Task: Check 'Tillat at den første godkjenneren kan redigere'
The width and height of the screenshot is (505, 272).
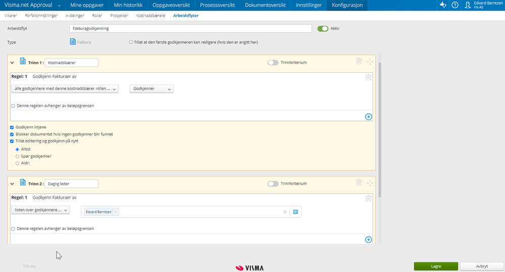Action: 131,42
